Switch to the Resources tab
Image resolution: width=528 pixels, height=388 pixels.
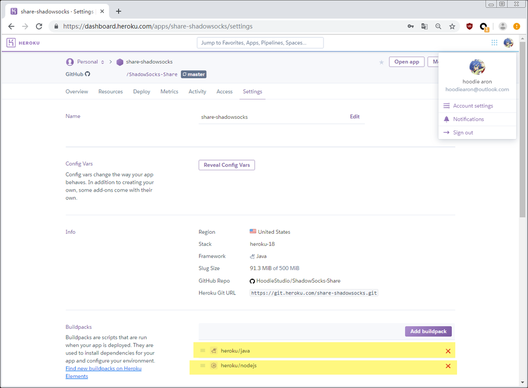pos(110,92)
